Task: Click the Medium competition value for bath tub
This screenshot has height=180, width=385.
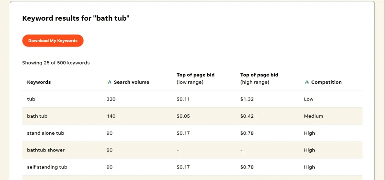Action: [313, 116]
